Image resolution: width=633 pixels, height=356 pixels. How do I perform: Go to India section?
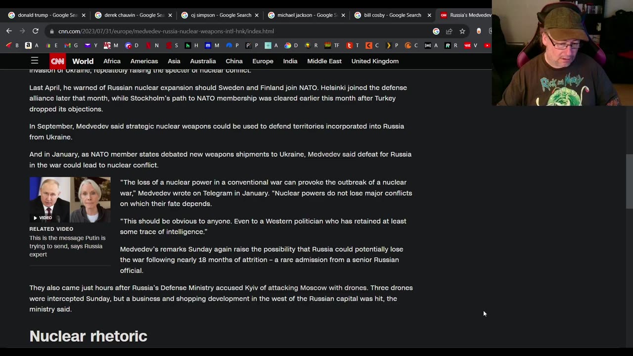[290, 61]
